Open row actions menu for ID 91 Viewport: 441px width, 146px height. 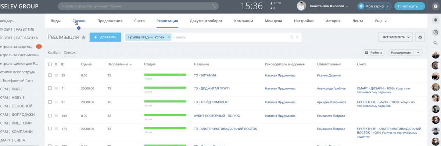(56, 102)
